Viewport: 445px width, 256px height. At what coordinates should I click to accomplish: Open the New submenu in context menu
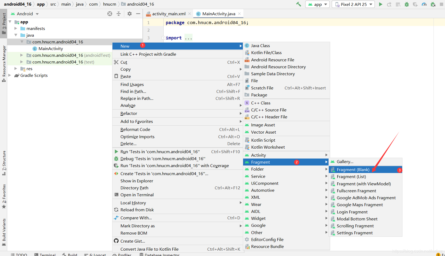coord(178,46)
